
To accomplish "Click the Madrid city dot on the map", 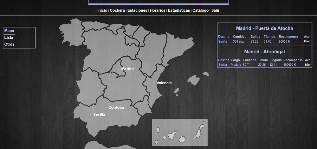I will pyautogui.click(x=119, y=69).
